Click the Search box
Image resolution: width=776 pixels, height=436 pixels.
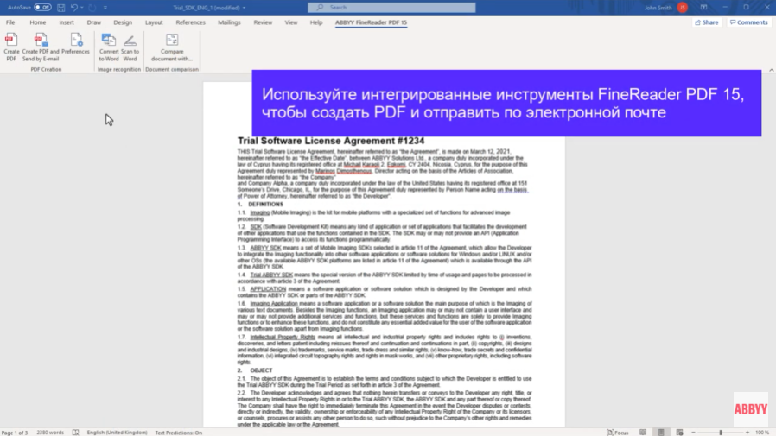pyautogui.click(x=391, y=8)
